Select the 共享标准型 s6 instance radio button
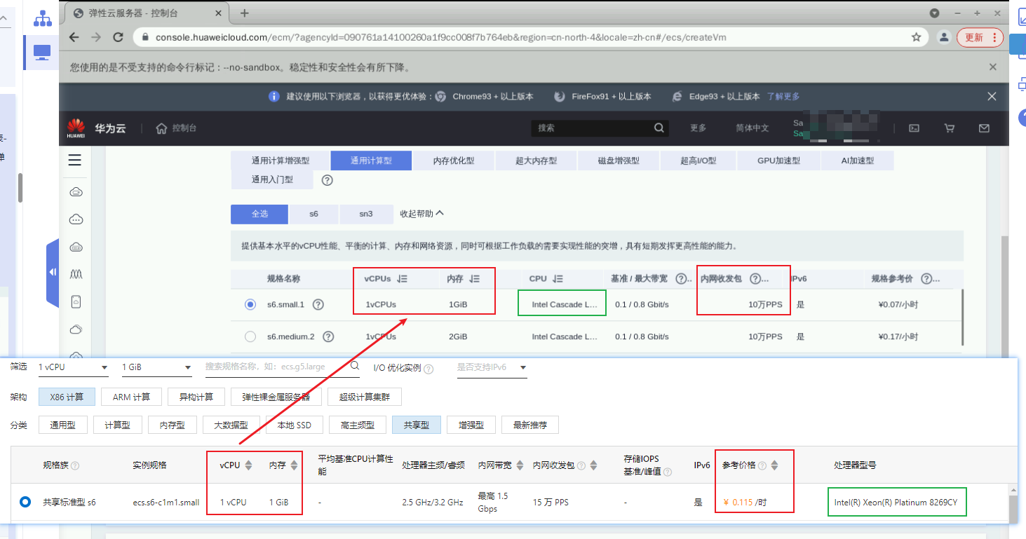This screenshot has width=1026, height=539. tap(25, 502)
